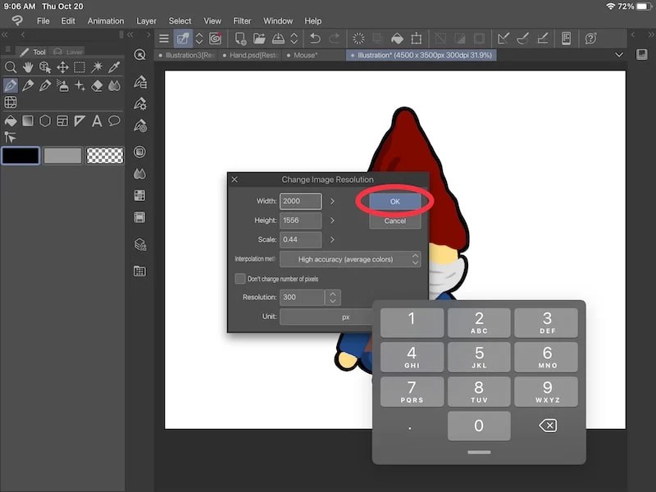The image size is (656, 492).
Task: Open the Unit dropdown showing px
Action: (x=344, y=316)
